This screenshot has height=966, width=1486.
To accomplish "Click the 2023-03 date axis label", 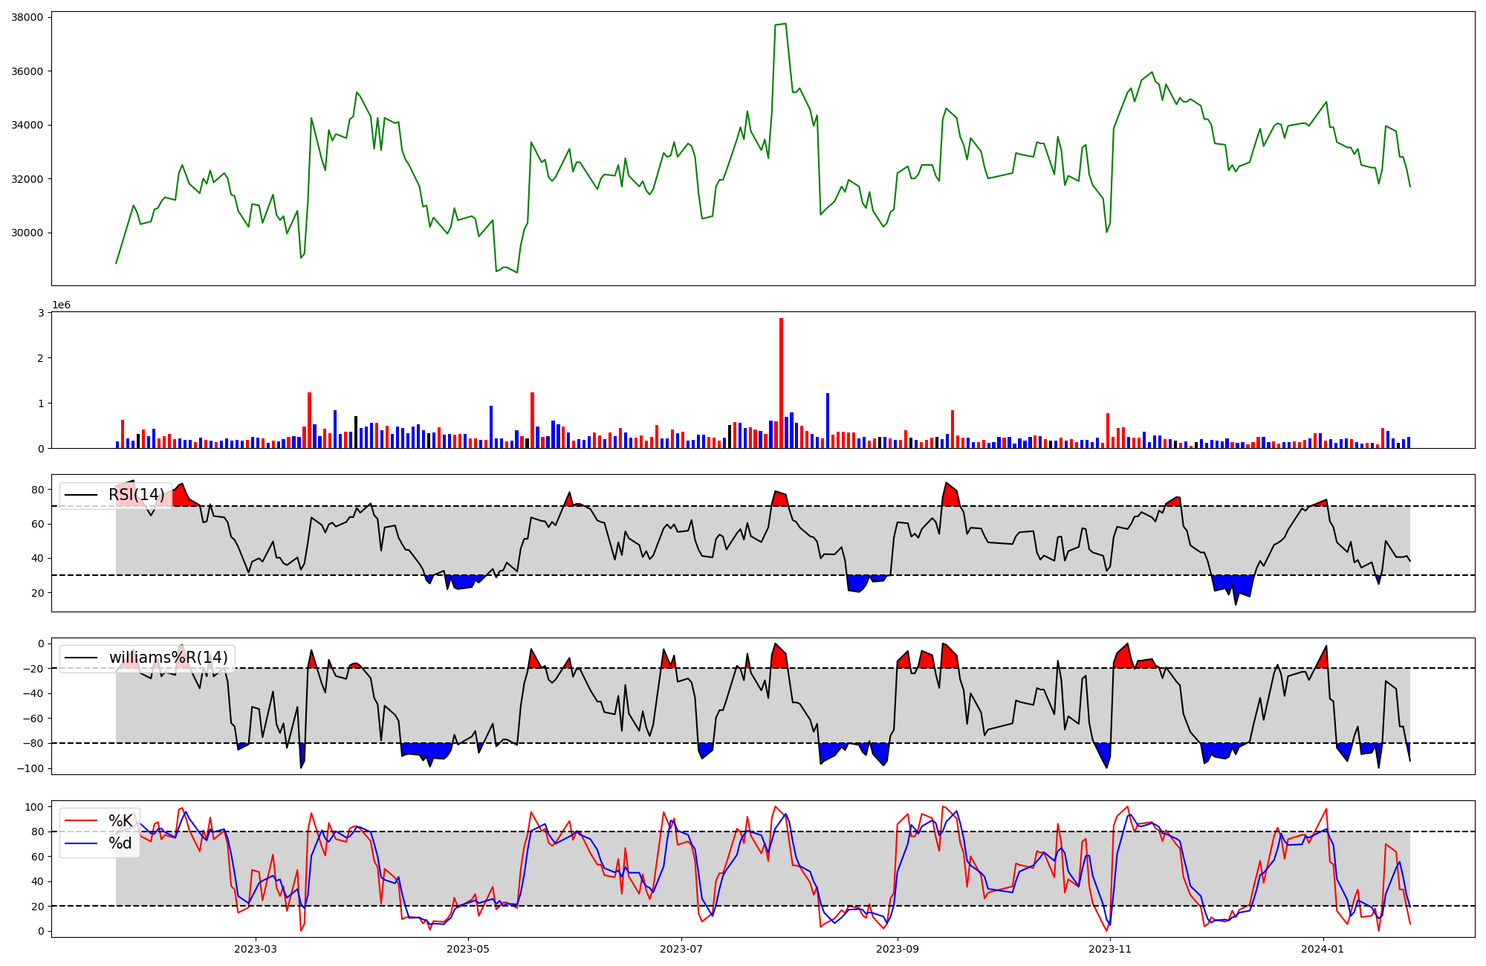I will point(255,948).
